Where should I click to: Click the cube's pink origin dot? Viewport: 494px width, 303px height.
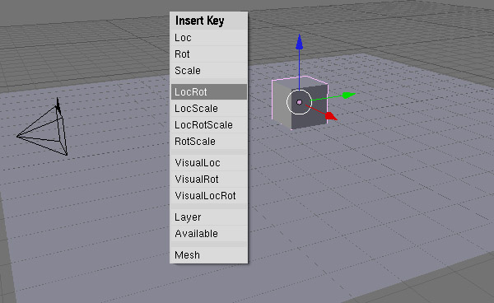(300, 102)
